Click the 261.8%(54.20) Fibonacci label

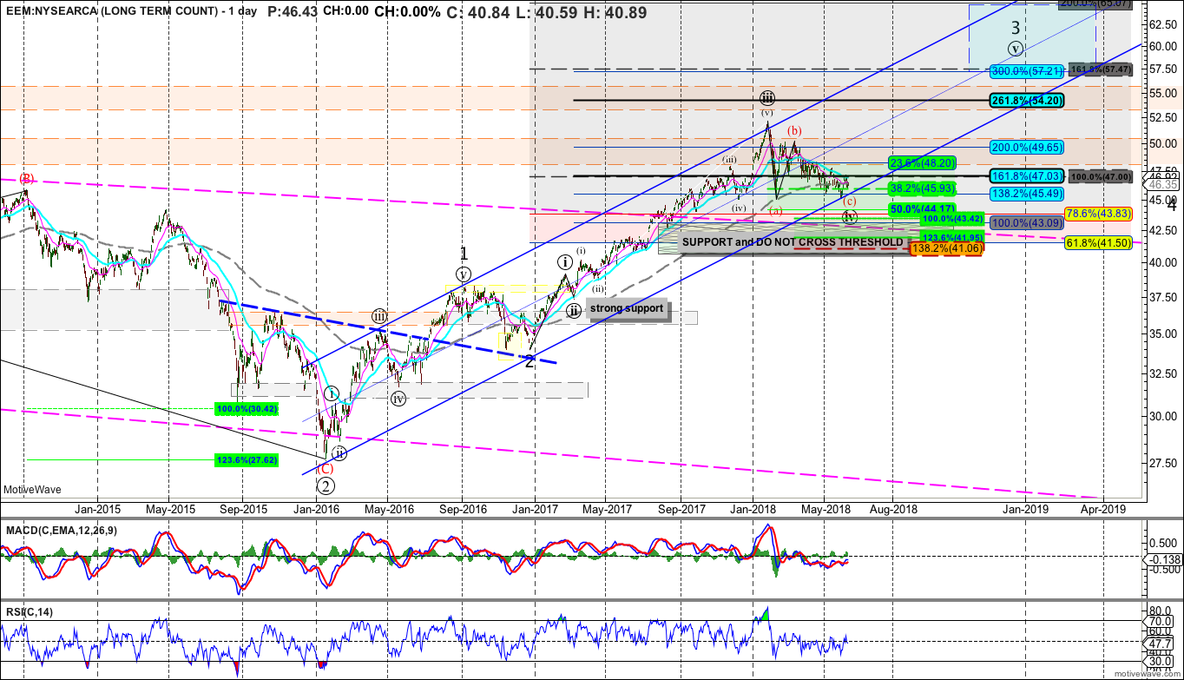[1027, 101]
